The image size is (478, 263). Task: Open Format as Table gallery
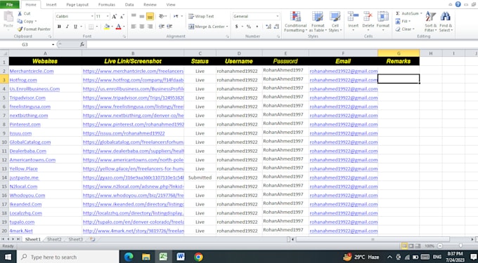pos(318,22)
